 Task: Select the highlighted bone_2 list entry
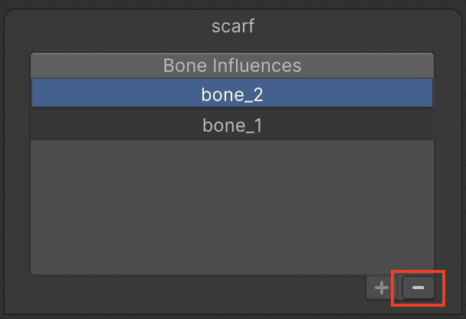(232, 94)
